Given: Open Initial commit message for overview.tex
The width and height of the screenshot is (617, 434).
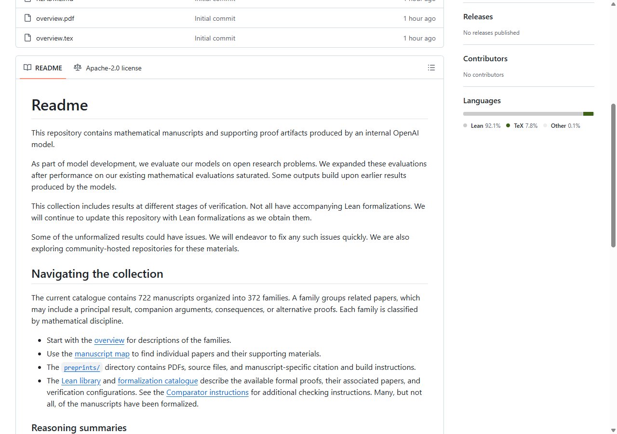Looking at the screenshot, I should tap(215, 38).
